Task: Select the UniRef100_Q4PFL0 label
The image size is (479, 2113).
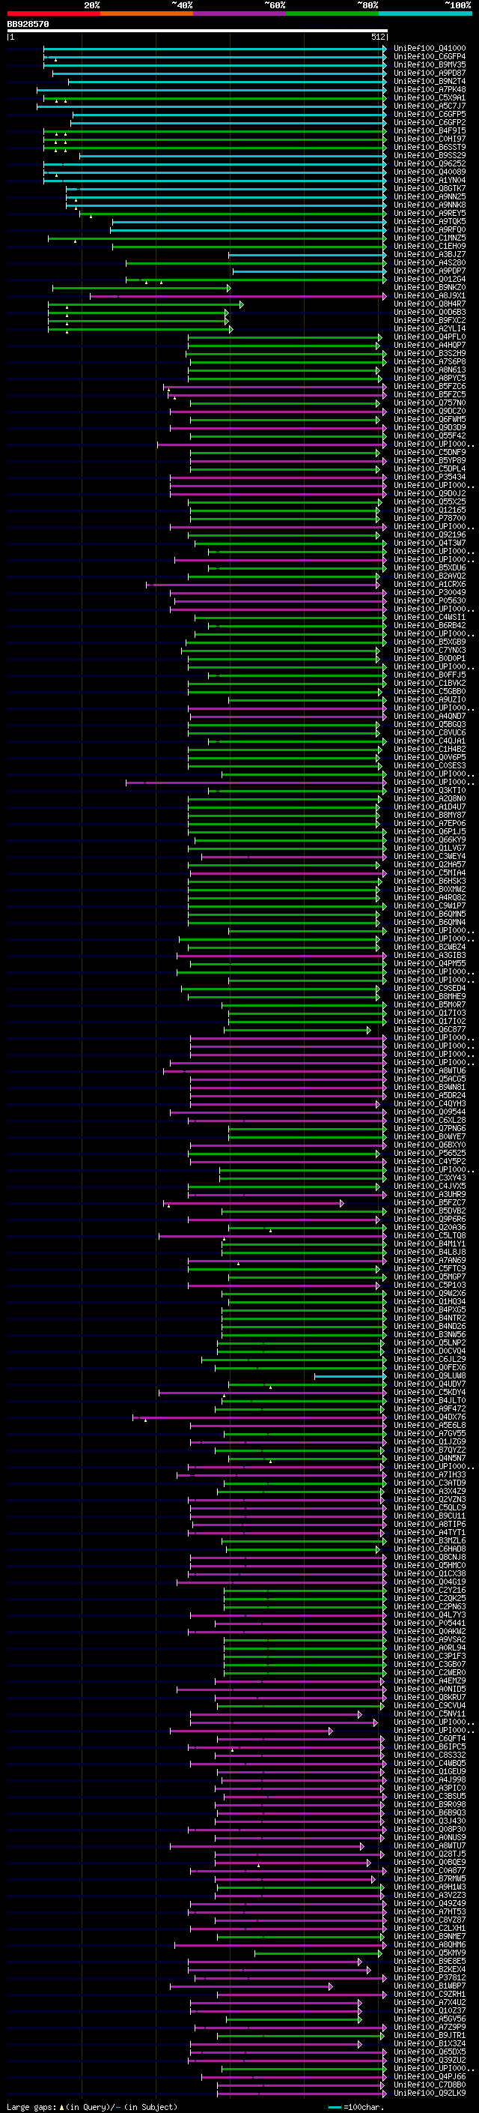Action: [430, 337]
